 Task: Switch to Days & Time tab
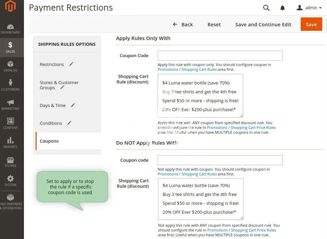(53, 105)
